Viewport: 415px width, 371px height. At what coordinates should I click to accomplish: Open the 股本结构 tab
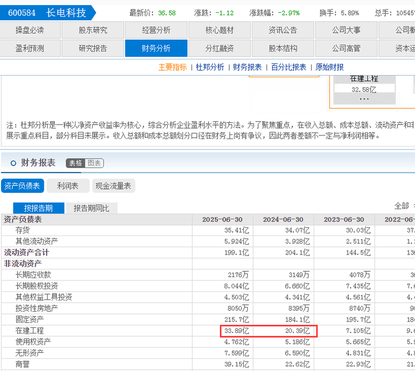tap(283, 48)
